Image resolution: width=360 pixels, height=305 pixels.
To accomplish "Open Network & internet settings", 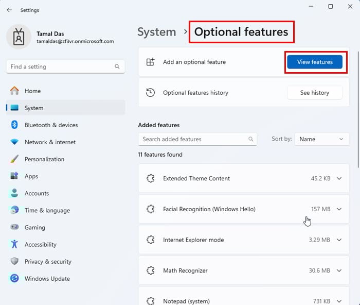I will (50, 142).
